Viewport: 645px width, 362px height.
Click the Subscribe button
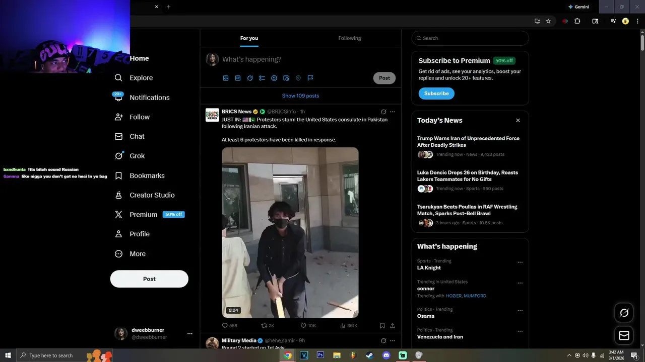point(436,94)
